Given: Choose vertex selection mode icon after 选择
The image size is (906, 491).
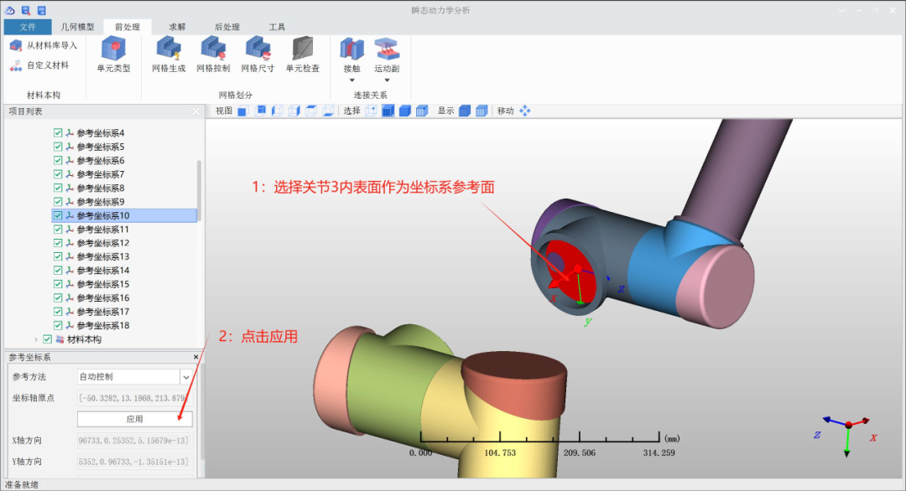Looking at the screenshot, I should click(x=371, y=111).
